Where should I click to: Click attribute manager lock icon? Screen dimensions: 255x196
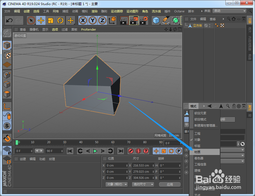coord(234,106)
